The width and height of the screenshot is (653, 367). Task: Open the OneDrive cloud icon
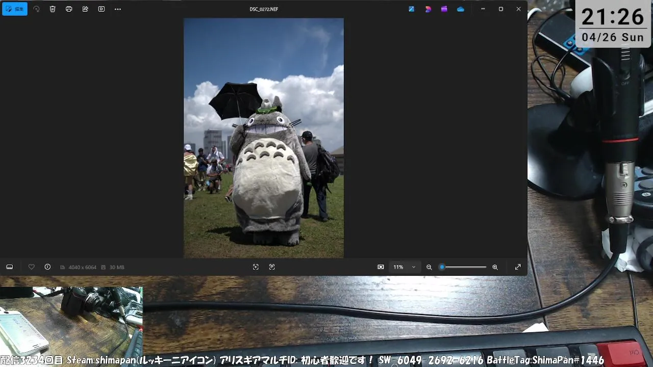461,9
